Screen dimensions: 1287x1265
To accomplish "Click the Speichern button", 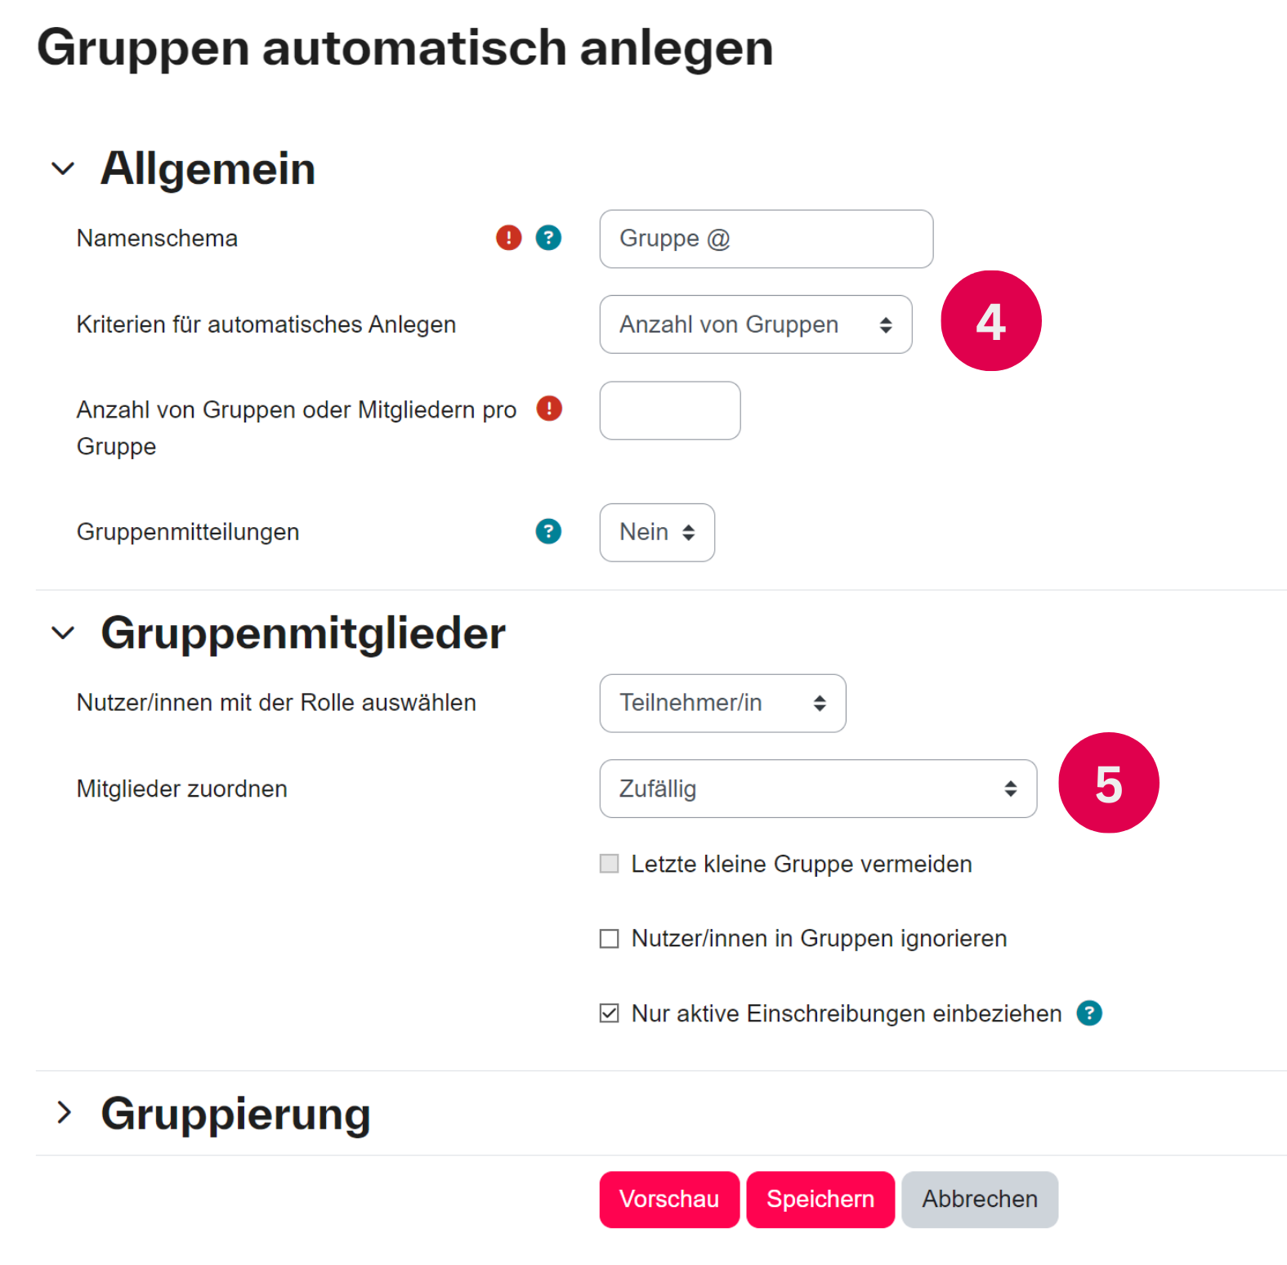I will tap(820, 1199).
